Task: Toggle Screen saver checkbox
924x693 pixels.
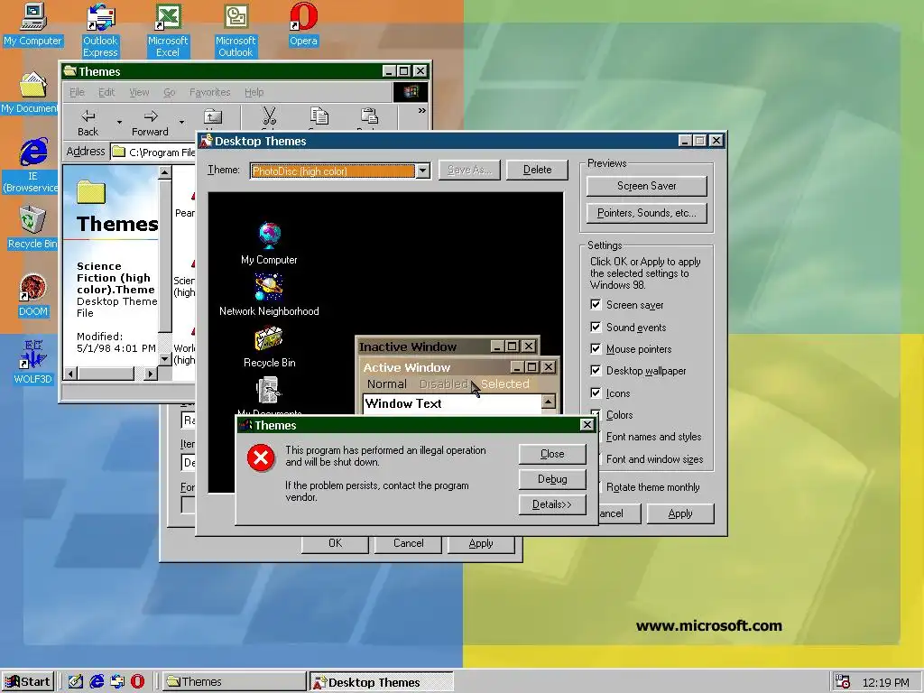Action: [596, 305]
